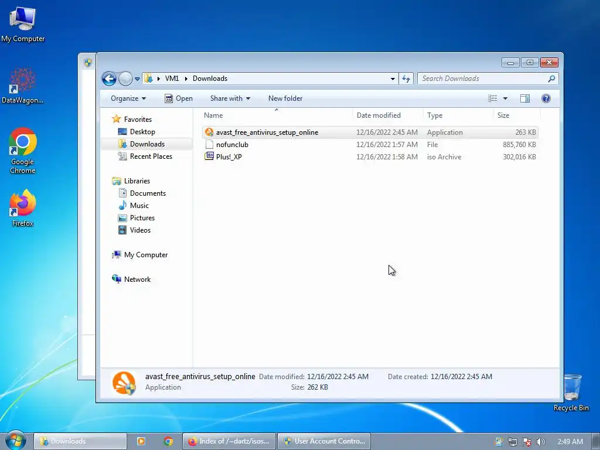Go back using the Explorer back arrow

(109, 79)
